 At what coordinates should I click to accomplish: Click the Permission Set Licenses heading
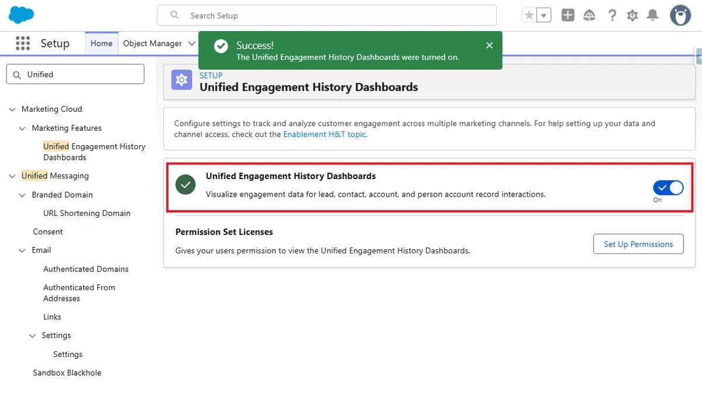point(224,232)
